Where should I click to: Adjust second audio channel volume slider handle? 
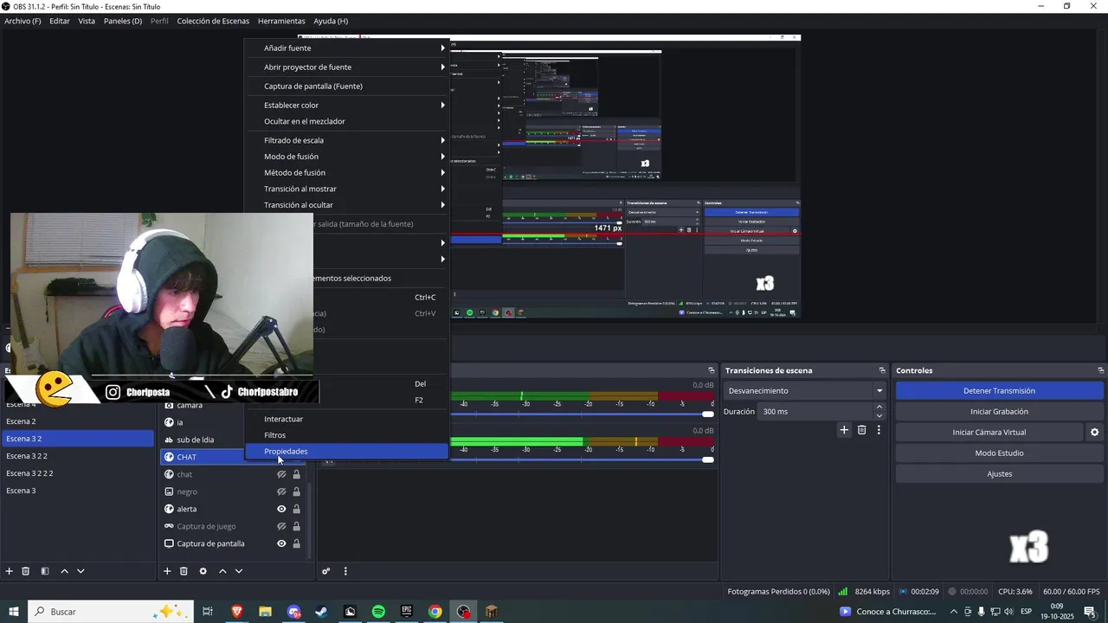coord(708,459)
